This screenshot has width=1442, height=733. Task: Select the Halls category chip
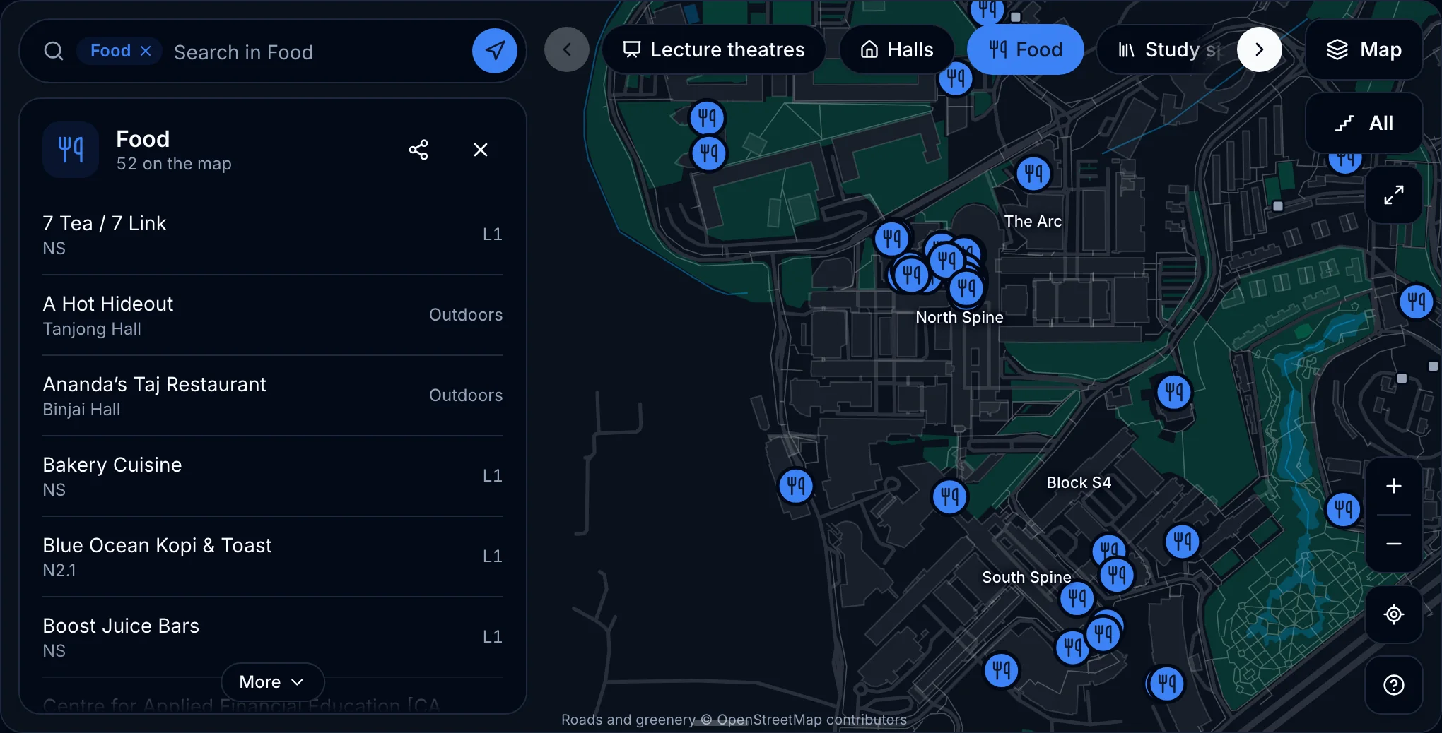click(896, 49)
